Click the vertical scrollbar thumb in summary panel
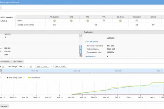164x109 pixels. pyautogui.click(x=81, y=49)
